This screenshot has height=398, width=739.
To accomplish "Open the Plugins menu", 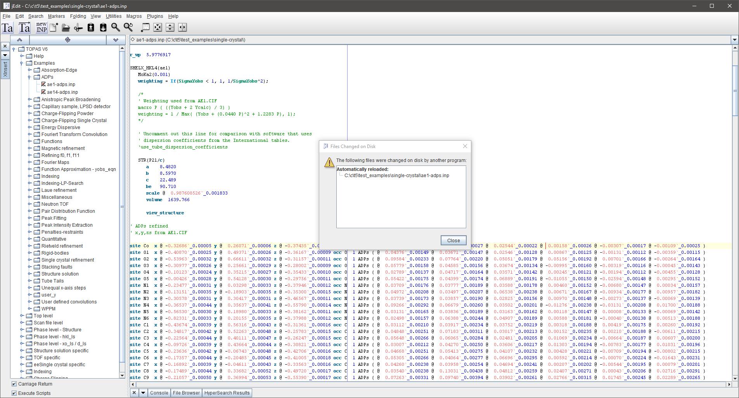I will click(x=155, y=16).
